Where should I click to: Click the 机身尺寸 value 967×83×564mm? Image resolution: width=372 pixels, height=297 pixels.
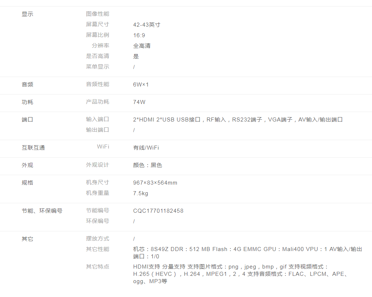click(x=155, y=183)
